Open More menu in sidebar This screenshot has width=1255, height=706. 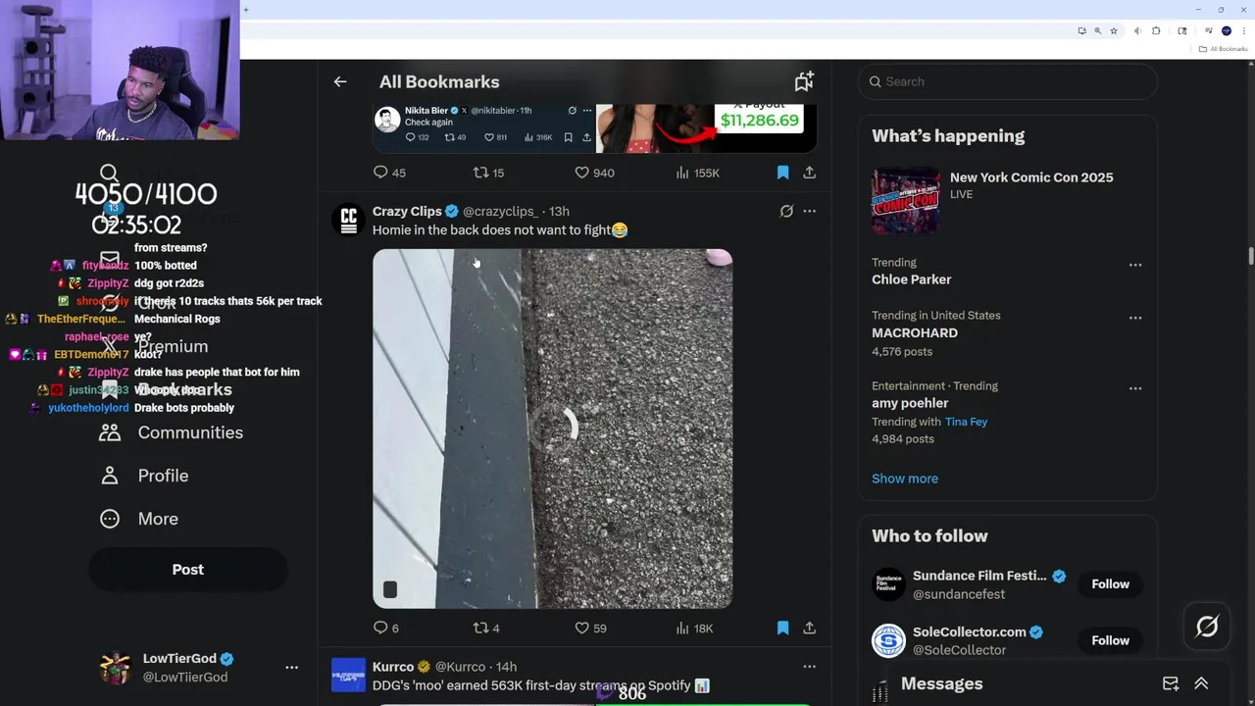coord(139,519)
